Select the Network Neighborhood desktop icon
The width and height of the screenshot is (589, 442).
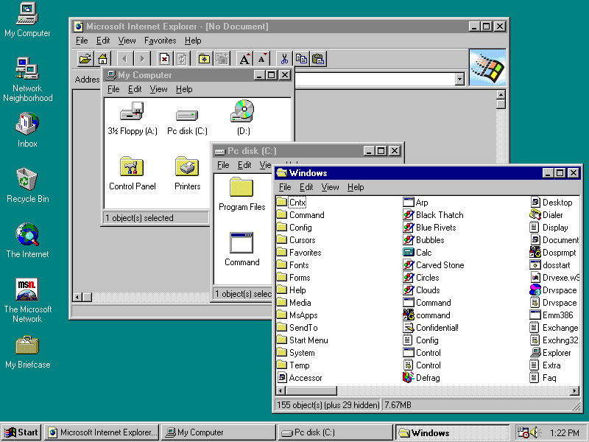click(27, 68)
